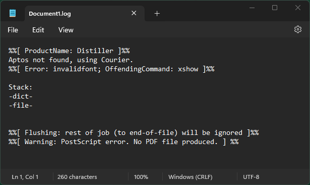Place cursor on the Warning: PostScript error line
This screenshot has width=310, height=185.
(123, 142)
